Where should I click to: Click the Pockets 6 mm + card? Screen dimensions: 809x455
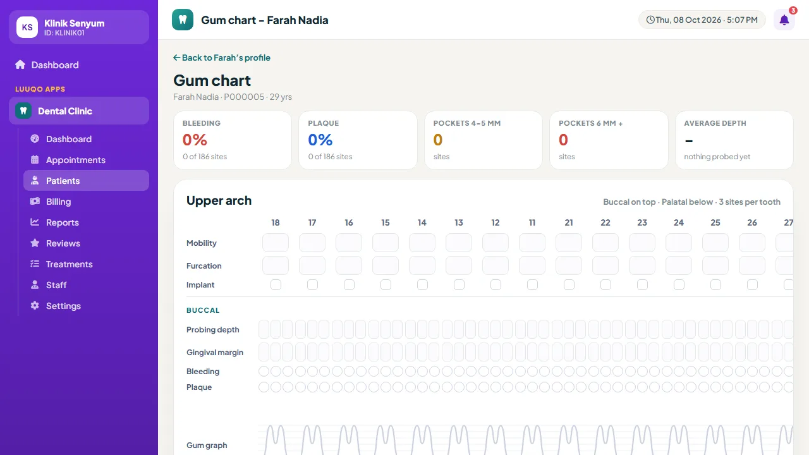(x=609, y=140)
